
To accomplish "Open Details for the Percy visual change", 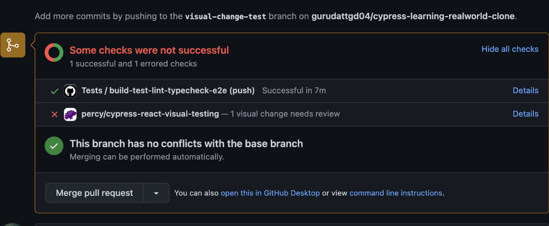I will (525, 114).
